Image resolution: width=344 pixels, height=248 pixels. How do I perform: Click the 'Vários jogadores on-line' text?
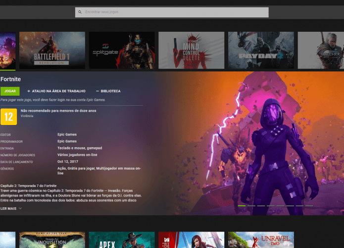coord(77,155)
